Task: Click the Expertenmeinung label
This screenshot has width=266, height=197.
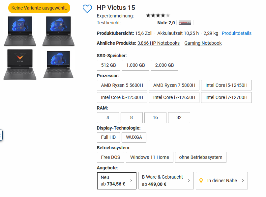Action: 115,16
